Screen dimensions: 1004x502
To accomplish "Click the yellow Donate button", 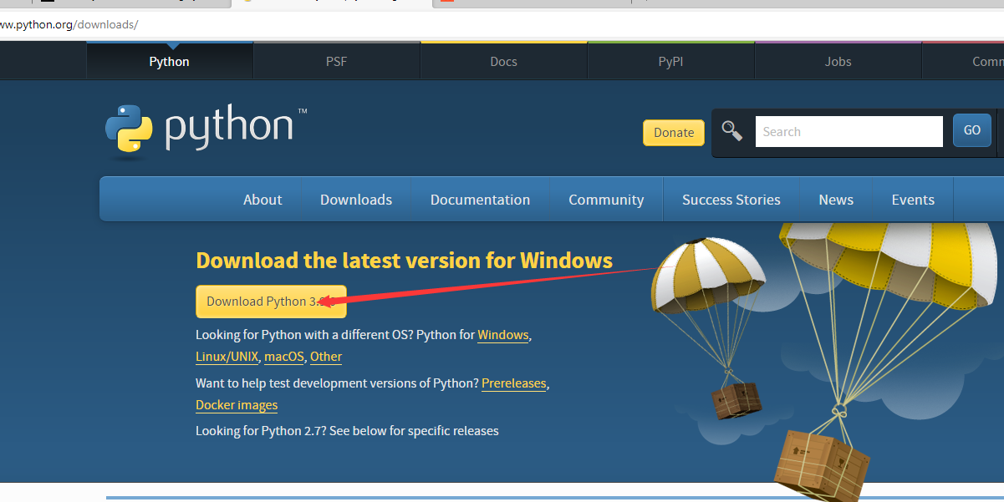I will (x=674, y=133).
